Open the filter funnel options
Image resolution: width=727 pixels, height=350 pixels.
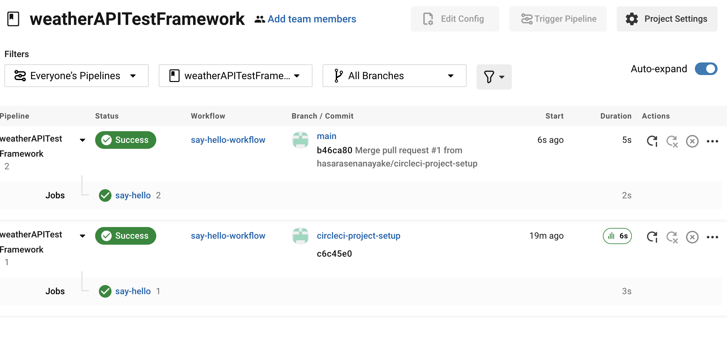click(x=493, y=77)
